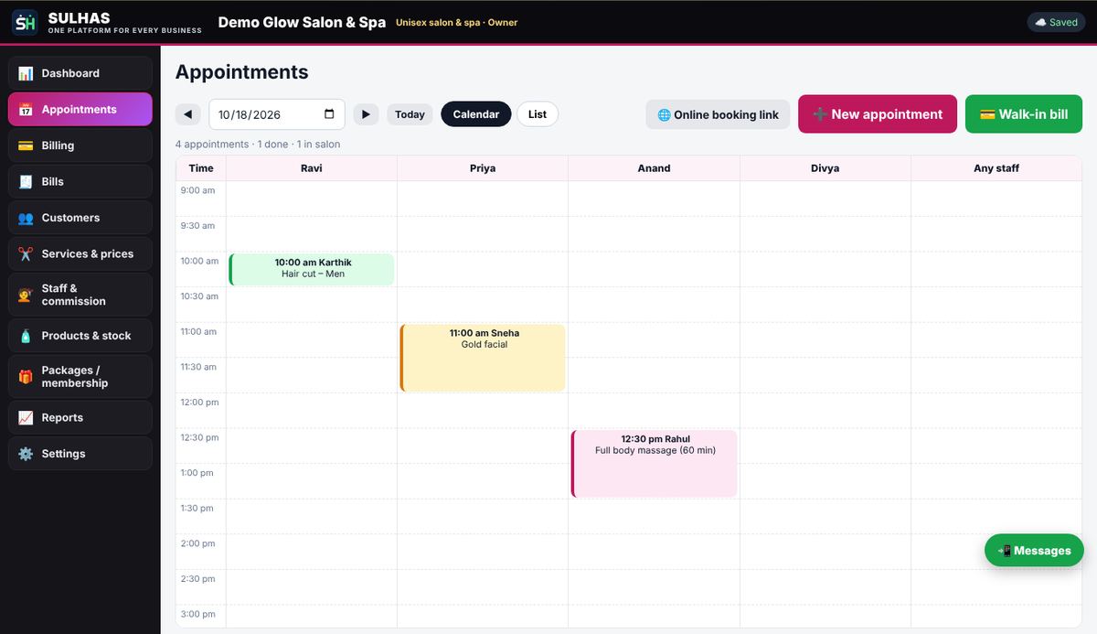Click the Divya staff column header
The image size is (1097, 634).
[825, 168]
